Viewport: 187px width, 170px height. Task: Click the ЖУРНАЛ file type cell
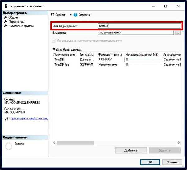point(86,65)
